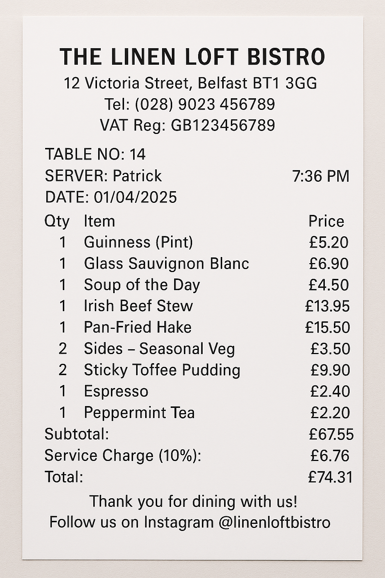Screen dimensions: 385x578
Task: Click the server name Patrick
Action: click(137, 176)
